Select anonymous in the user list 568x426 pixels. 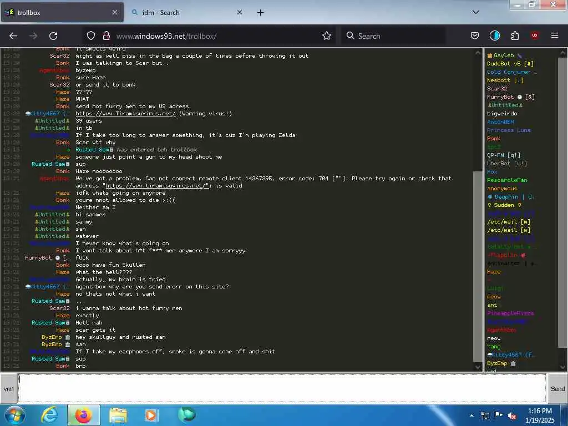pyautogui.click(x=502, y=189)
